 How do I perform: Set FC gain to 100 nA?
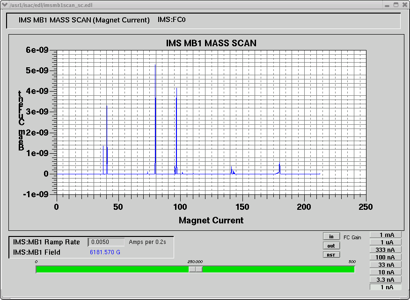pos(387,257)
